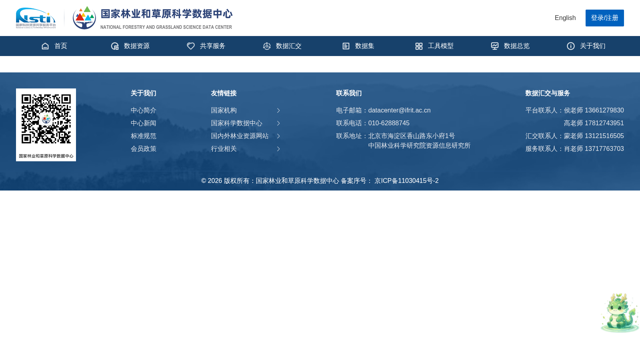Click the info icon beside 关于我们

(x=571, y=46)
